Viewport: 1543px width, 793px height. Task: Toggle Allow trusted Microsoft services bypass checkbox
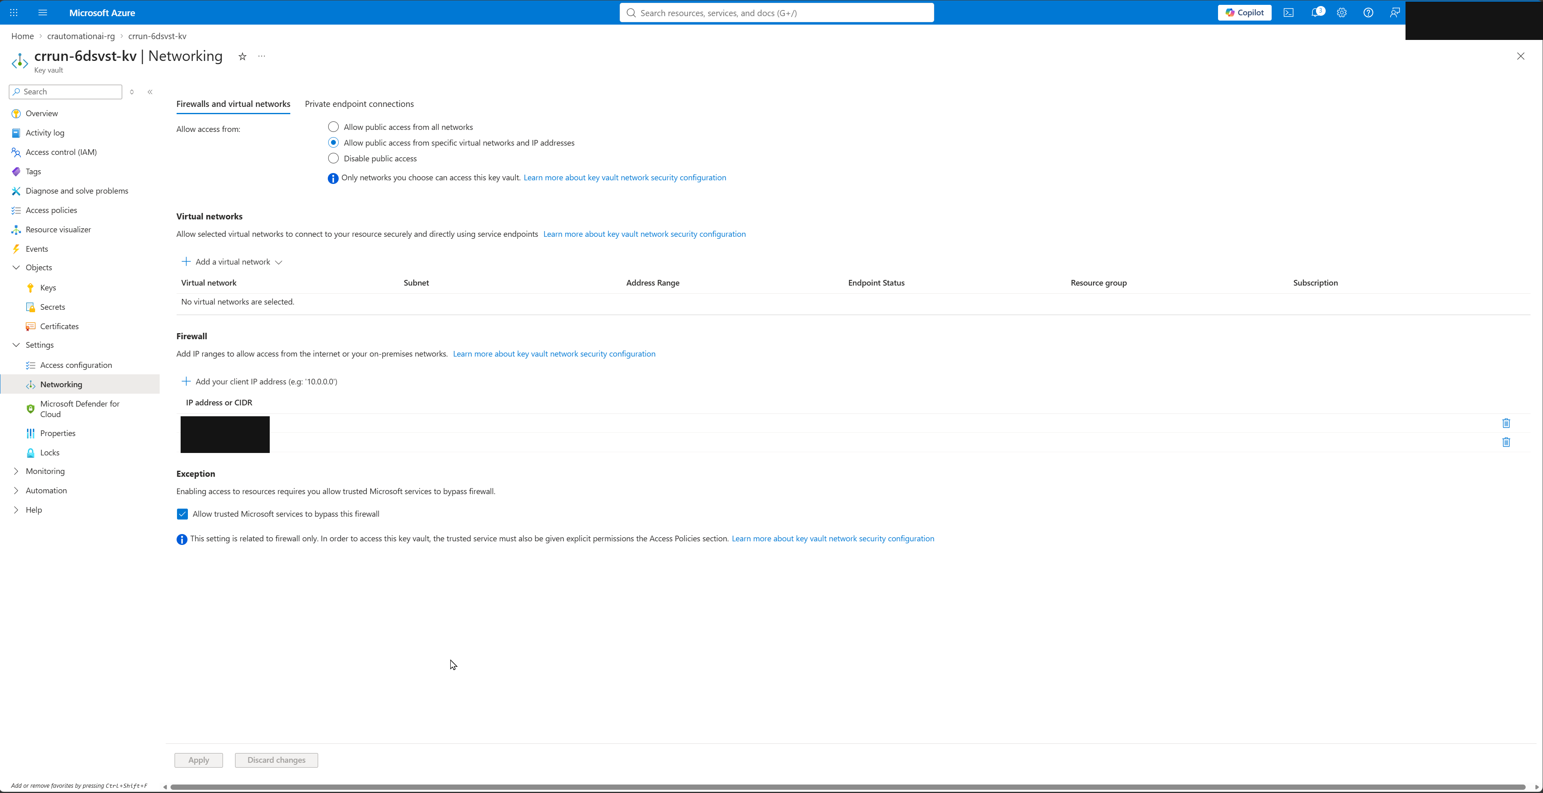(x=182, y=514)
